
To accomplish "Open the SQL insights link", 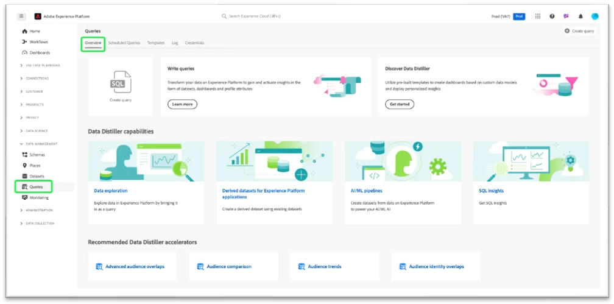I will coord(492,191).
